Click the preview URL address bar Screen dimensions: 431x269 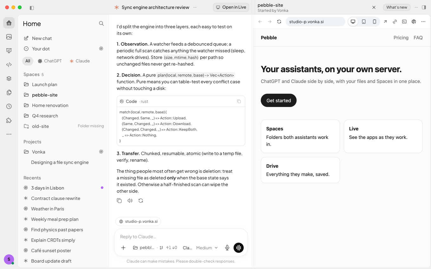click(315, 22)
